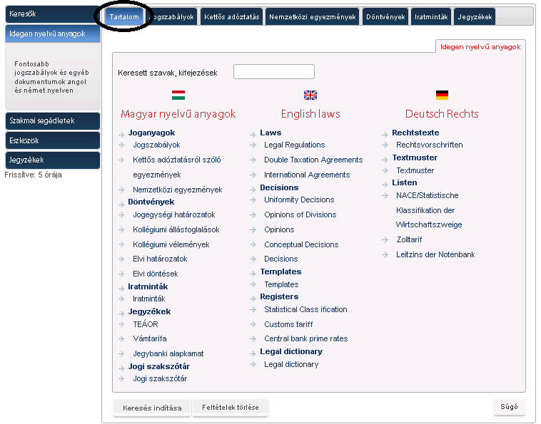
Task: Open the Iratminták tab
Action: pos(431,16)
